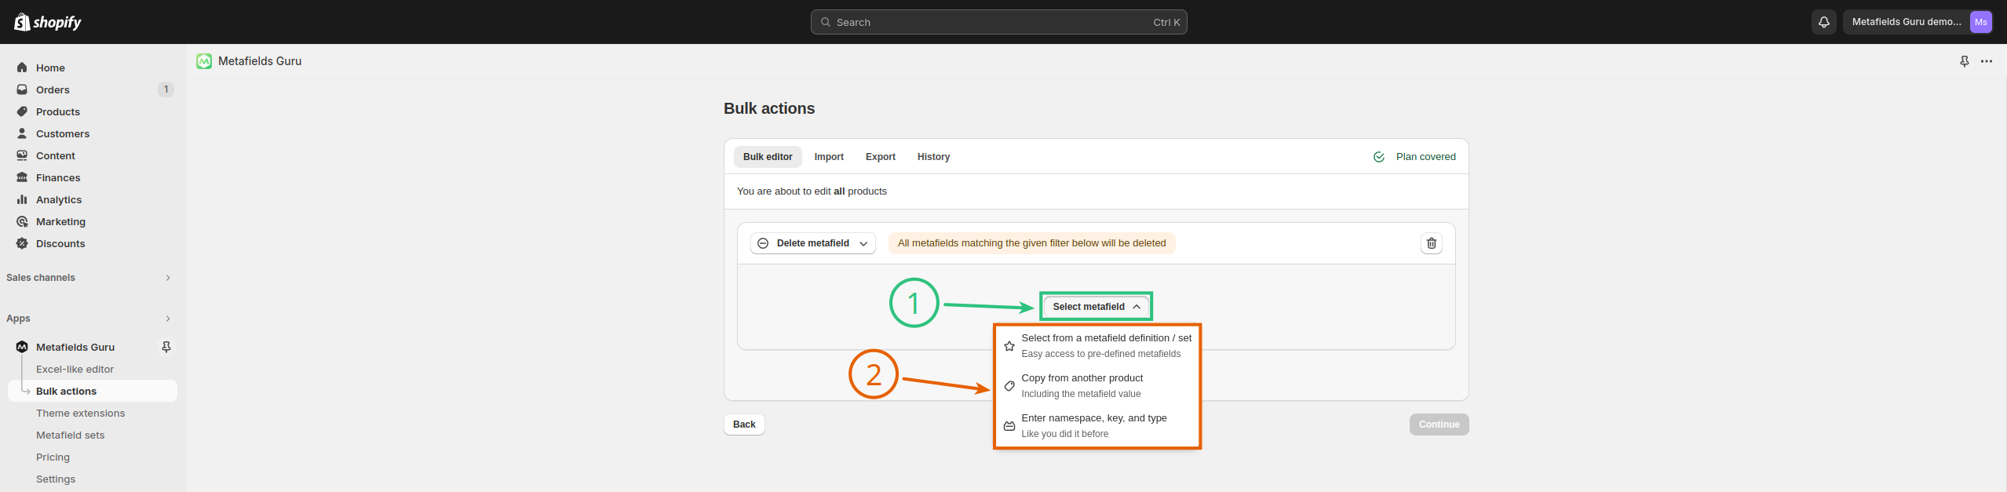Click the star icon for metafield definition
Screen dimensions: 2007x492
(1009, 346)
